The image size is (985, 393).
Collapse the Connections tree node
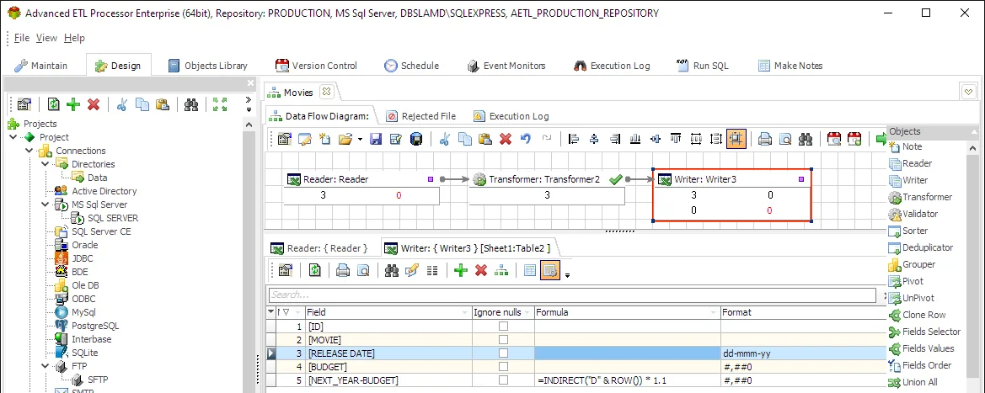click(29, 151)
